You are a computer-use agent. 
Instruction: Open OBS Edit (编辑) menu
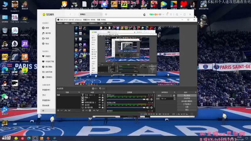(x=67, y=23)
